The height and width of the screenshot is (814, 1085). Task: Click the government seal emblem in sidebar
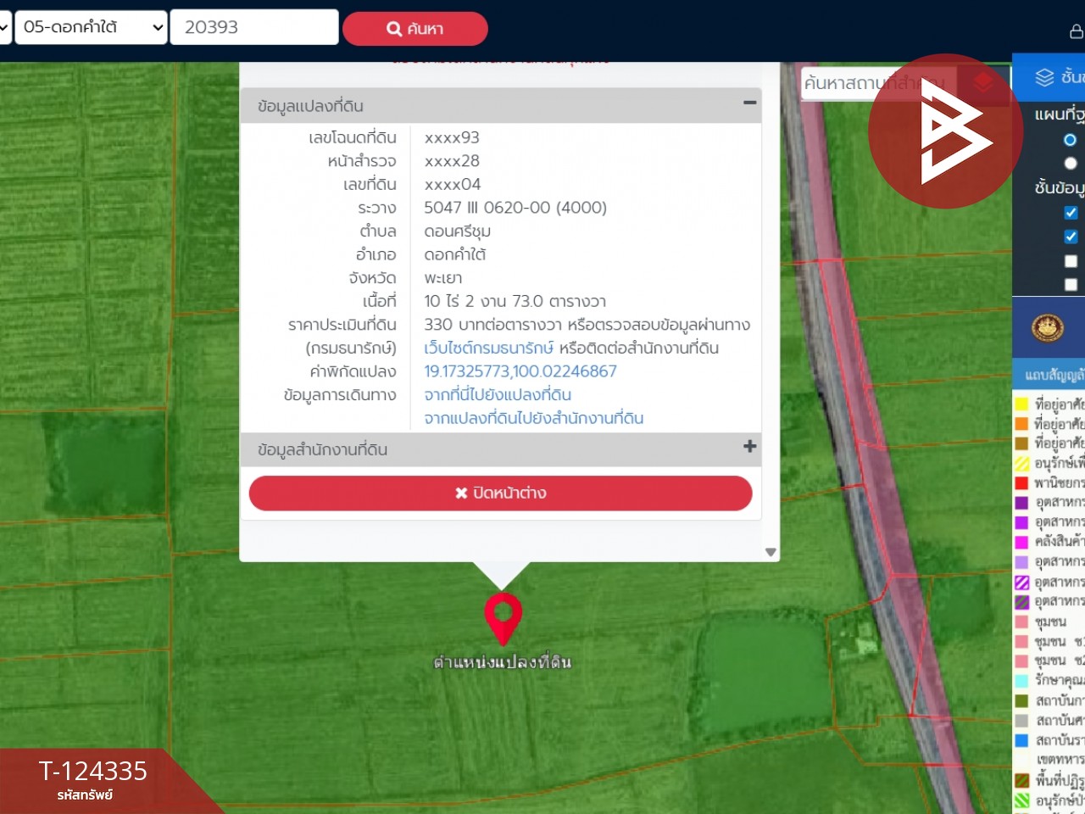[1048, 327]
